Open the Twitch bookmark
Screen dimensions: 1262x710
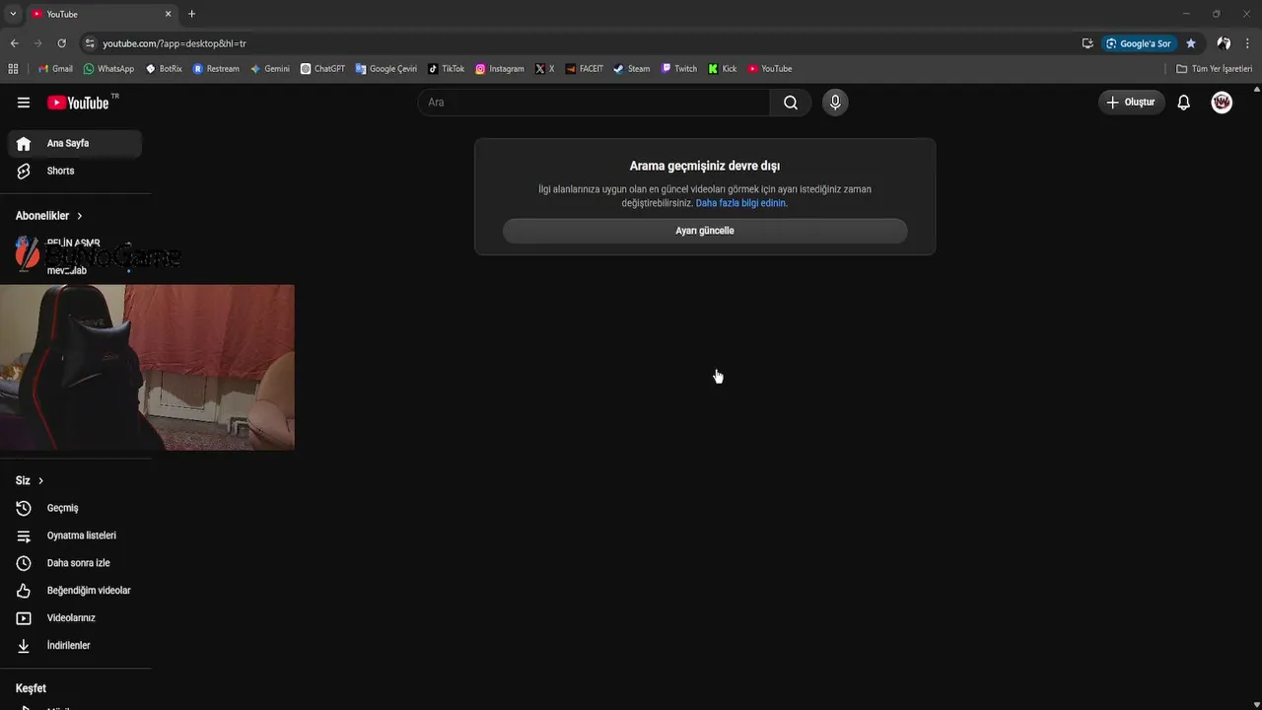click(678, 69)
